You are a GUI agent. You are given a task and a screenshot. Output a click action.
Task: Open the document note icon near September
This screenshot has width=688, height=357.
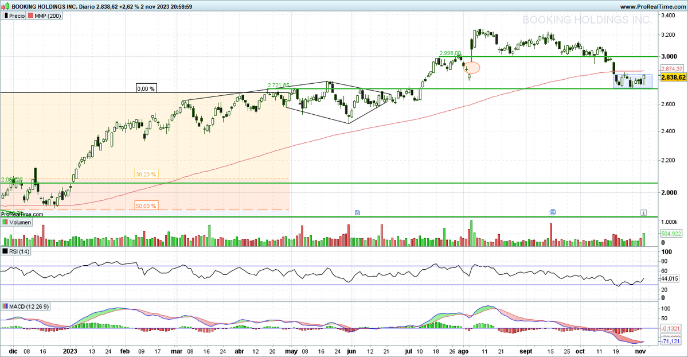click(552, 212)
